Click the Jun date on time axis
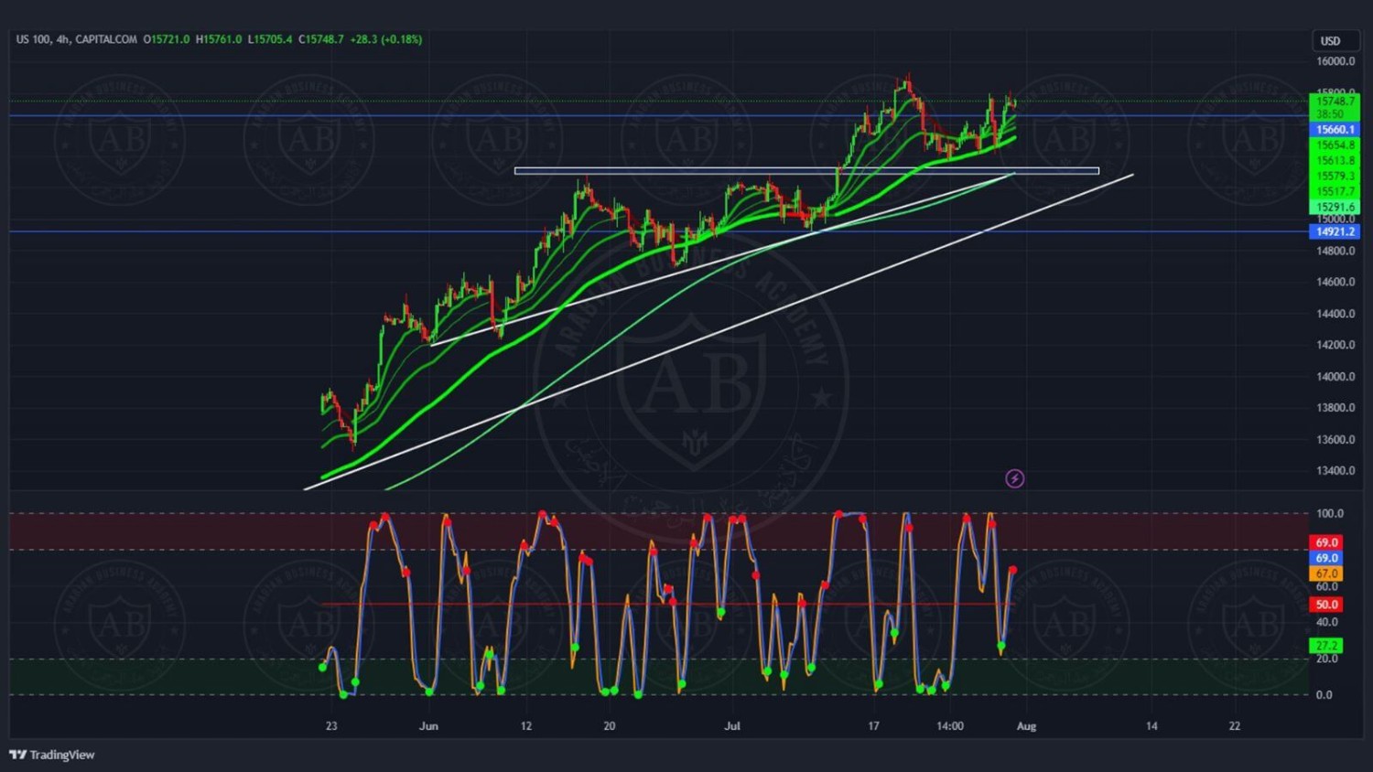 (x=428, y=726)
